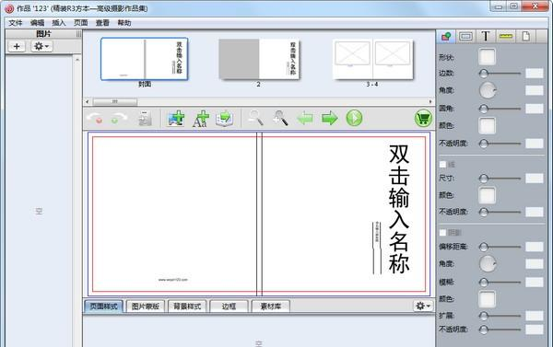This screenshot has width=553, height=347.
Task: Open the 页面 menu
Action: click(80, 23)
